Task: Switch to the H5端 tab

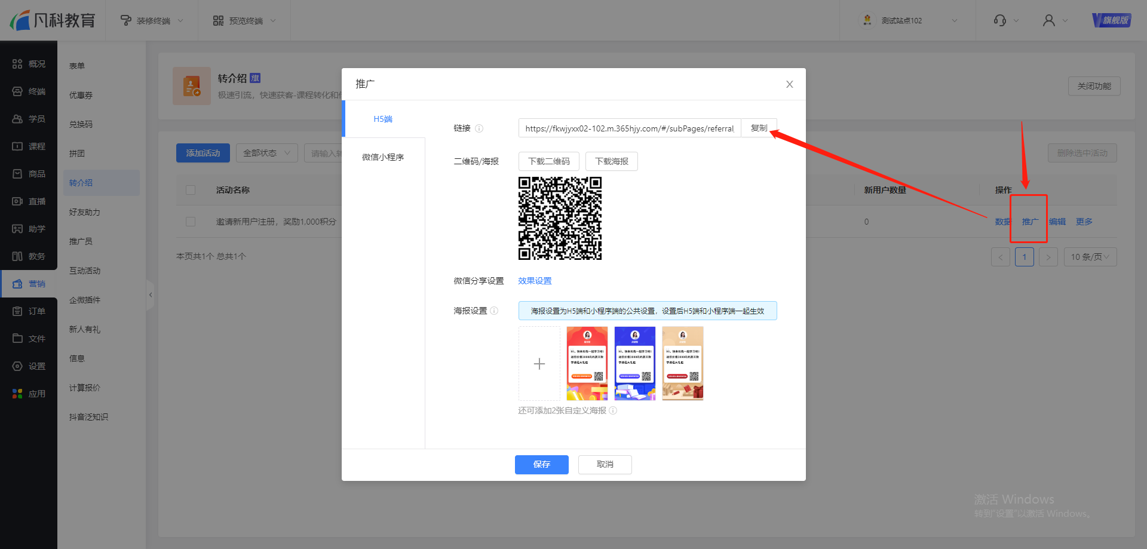Action: [383, 119]
